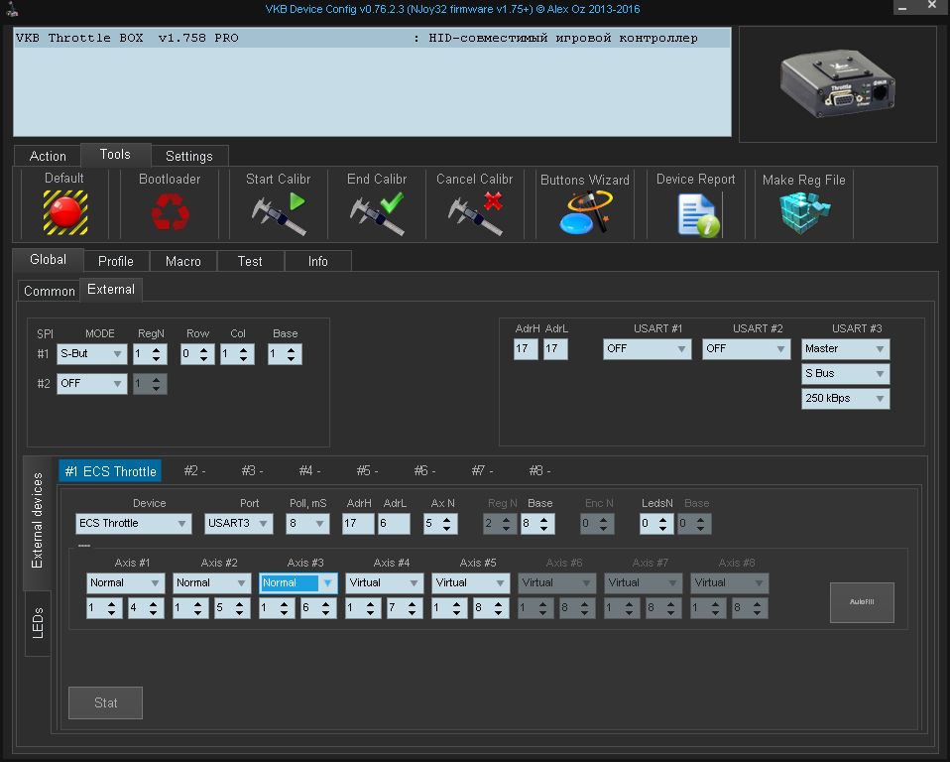Click the Make Reg File icon
Screen dimensions: 950x762
point(803,212)
